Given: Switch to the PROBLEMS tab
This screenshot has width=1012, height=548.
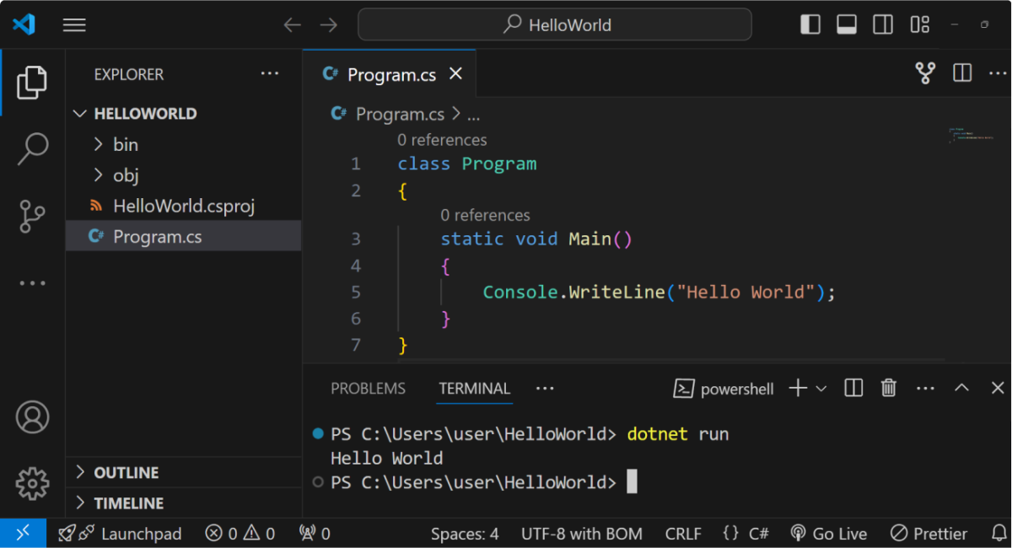Looking at the screenshot, I should [368, 388].
